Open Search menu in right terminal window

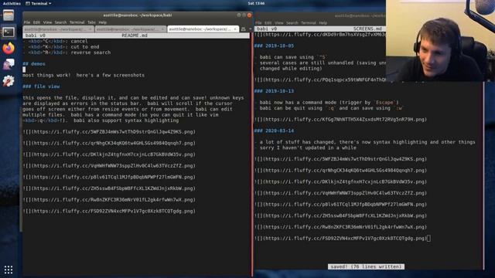pos(292,23)
